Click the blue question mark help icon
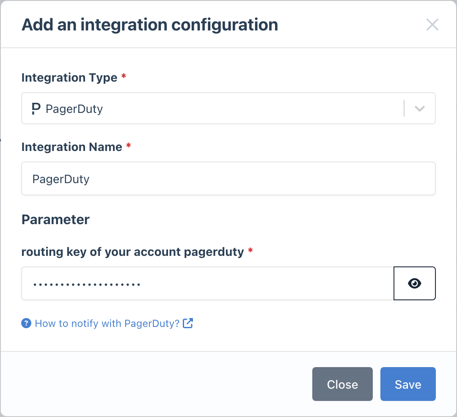Screen dimensions: 457x417 (x=26, y=323)
